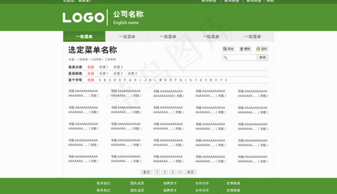Filter by first letter T
Image resolution: width=337 pixels, height=194 pixels.
[196, 80]
